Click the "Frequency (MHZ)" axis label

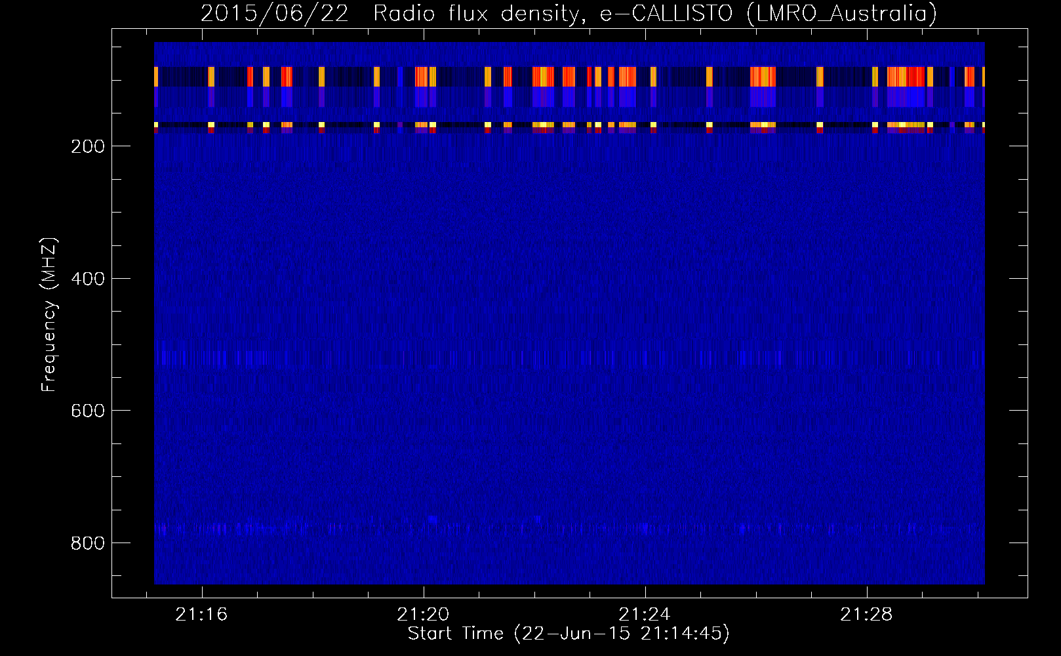(x=49, y=314)
